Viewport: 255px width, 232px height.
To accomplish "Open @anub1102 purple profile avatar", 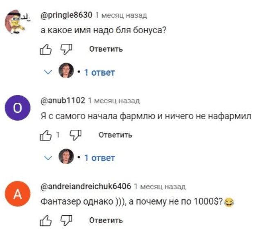I will [17, 108].
